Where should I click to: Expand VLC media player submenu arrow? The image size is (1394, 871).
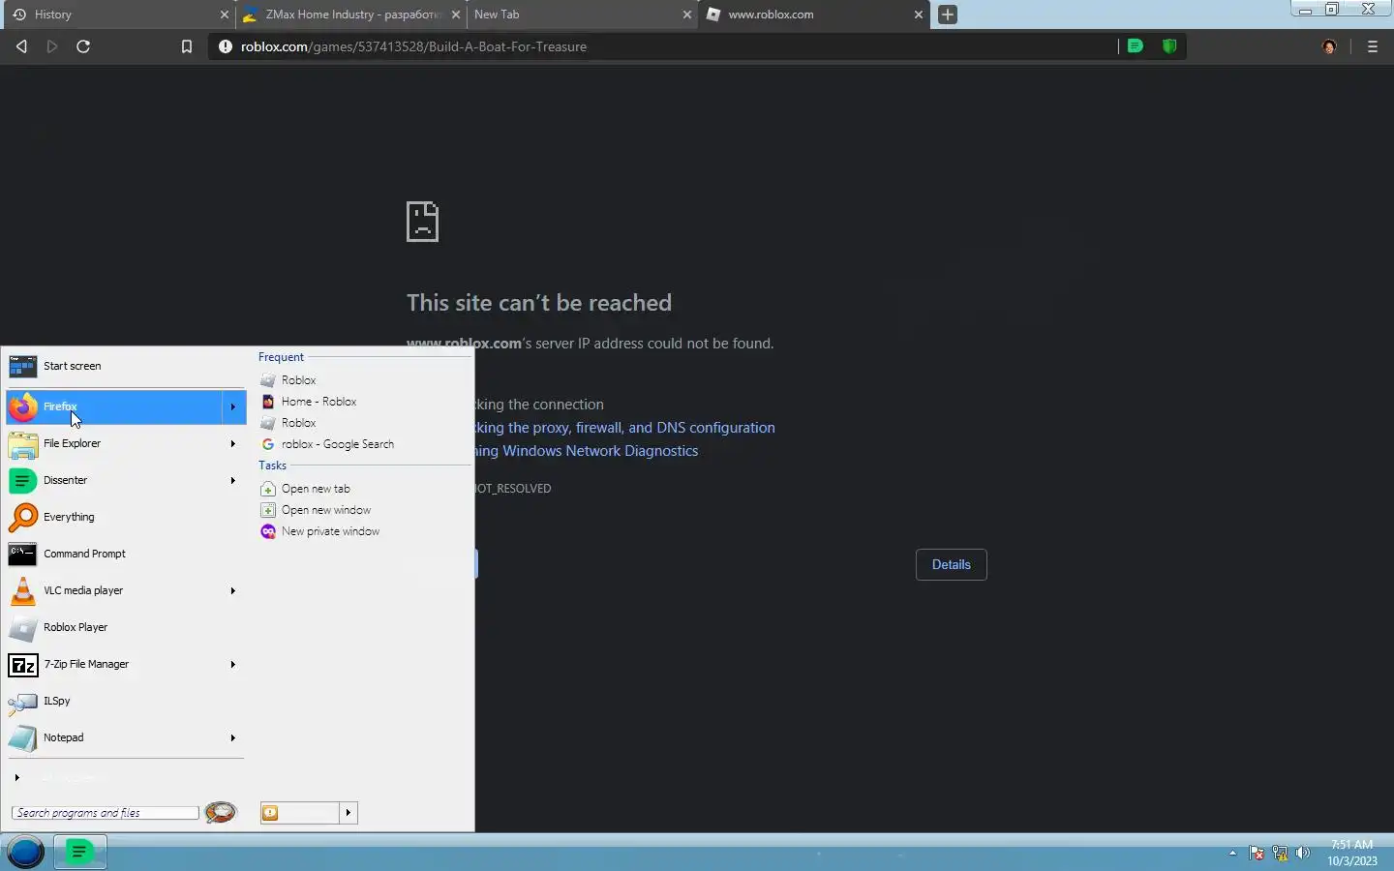coord(232,590)
